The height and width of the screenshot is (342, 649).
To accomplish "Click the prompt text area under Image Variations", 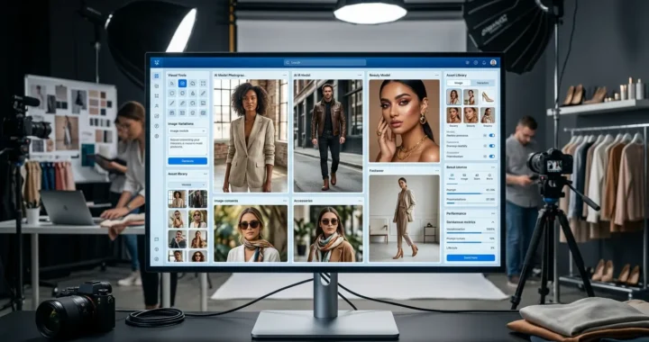I will (x=187, y=146).
